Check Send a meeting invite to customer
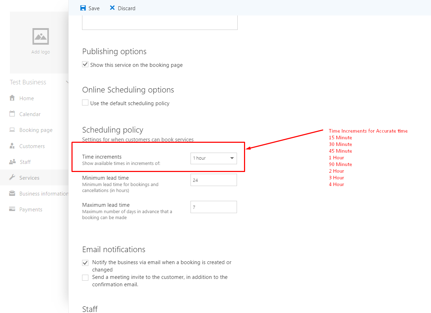The image size is (431, 313). coord(85,277)
